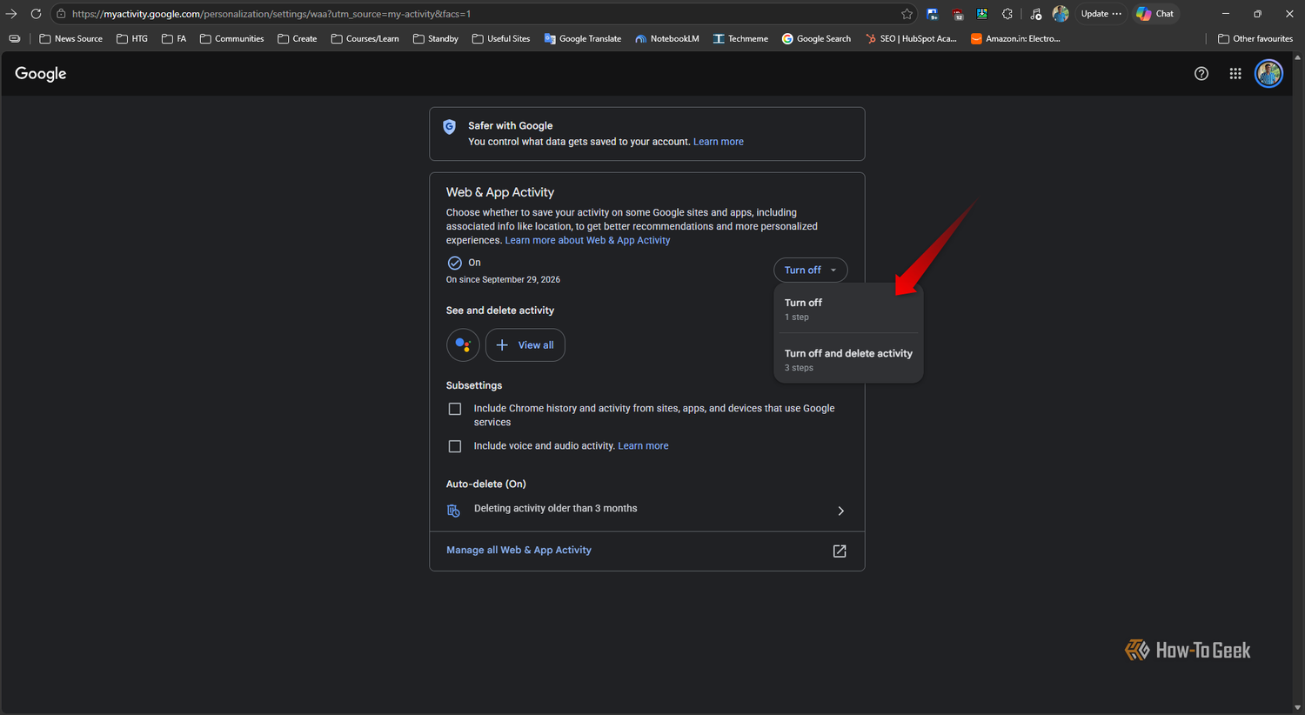Click the Google logo in the header
The image size is (1305, 715).
(41, 74)
